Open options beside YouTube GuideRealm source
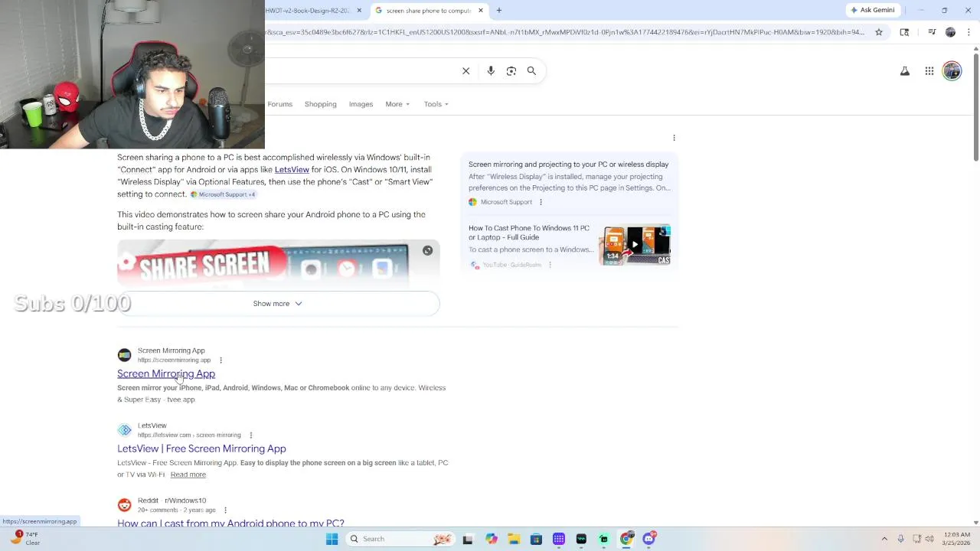This screenshot has width=980, height=551. tap(550, 265)
